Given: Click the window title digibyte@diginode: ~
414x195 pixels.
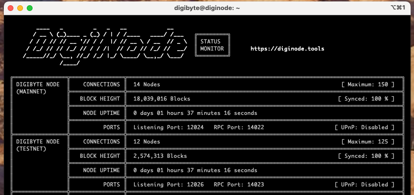Looking at the screenshot, I should point(207,8).
